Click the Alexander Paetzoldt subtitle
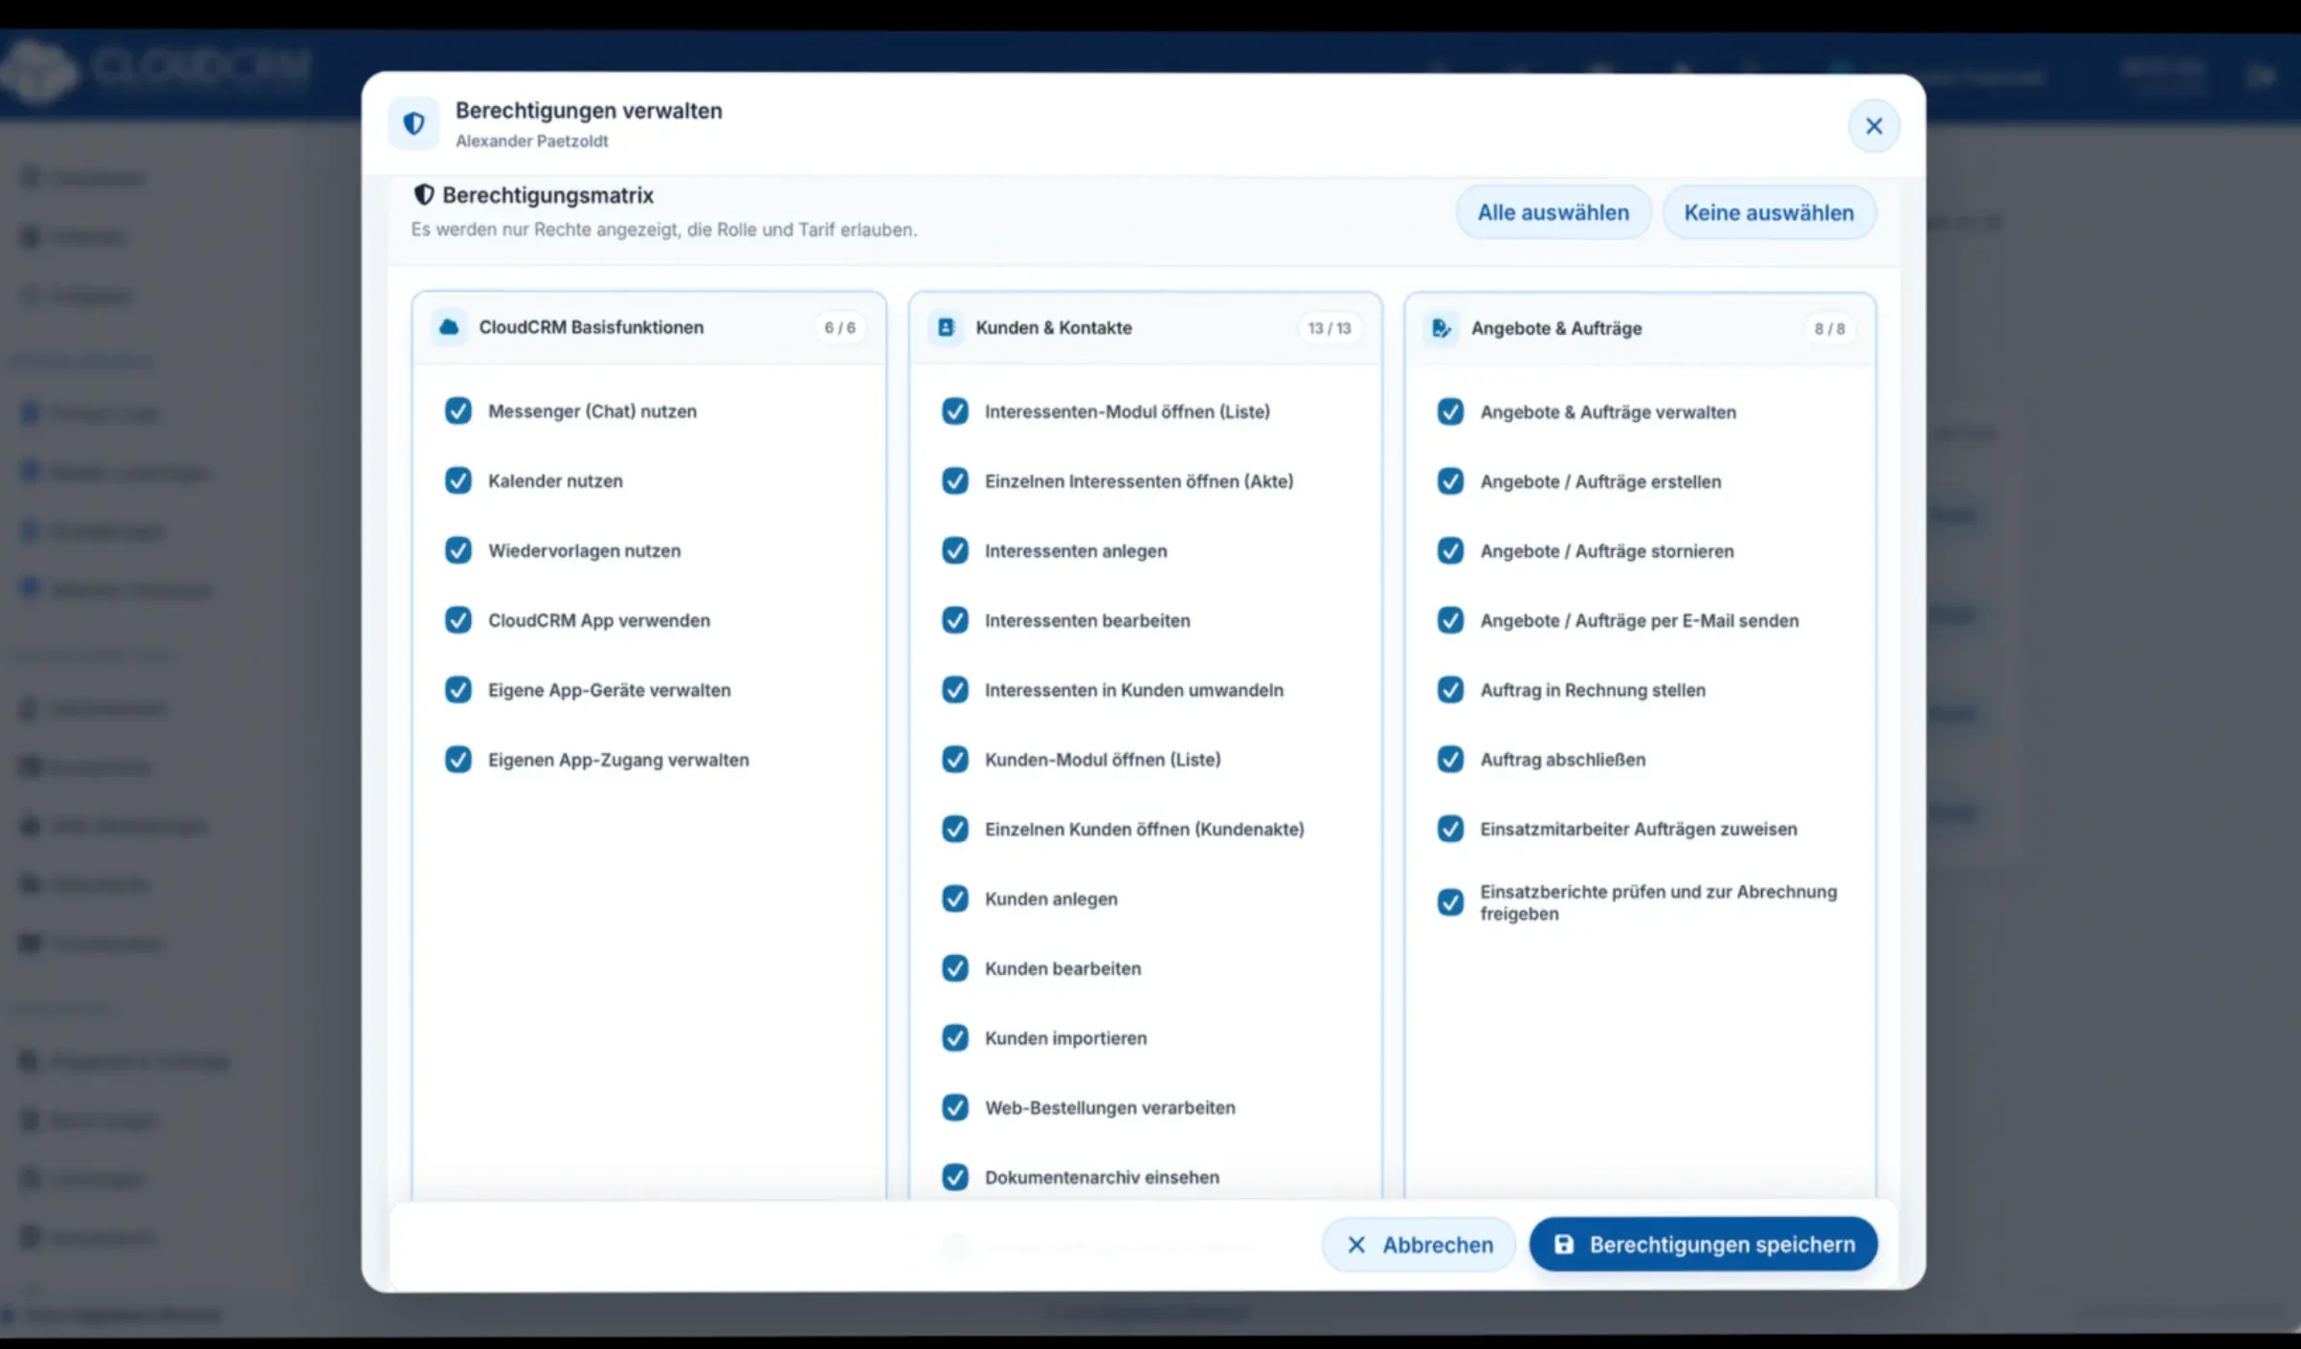 click(x=531, y=141)
